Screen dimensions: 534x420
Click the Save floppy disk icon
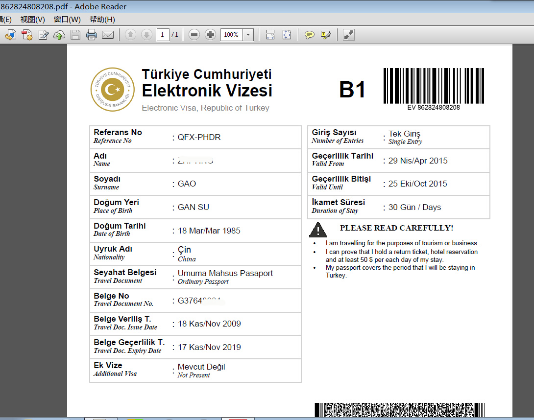pos(75,35)
